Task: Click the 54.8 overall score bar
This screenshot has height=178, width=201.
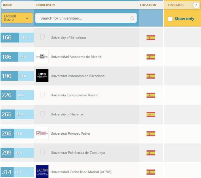Action: click(26, 76)
